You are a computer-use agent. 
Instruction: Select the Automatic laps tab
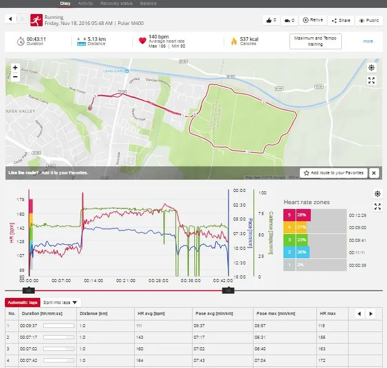pos(21,302)
